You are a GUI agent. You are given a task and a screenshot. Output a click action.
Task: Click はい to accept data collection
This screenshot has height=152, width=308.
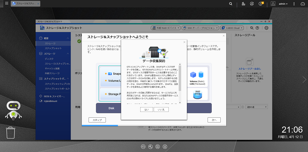click(x=147, y=109)
